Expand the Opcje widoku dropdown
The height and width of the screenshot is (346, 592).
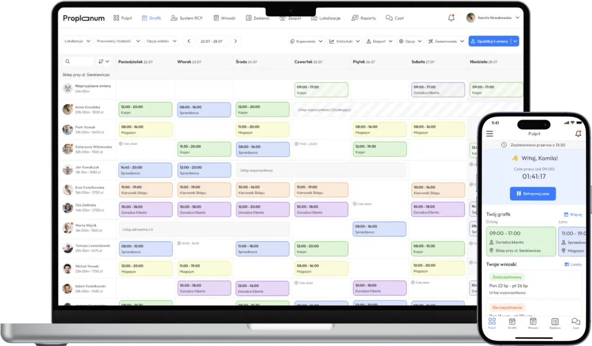(161, 41)
